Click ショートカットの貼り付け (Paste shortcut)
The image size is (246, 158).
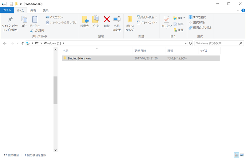click(61, 22)
